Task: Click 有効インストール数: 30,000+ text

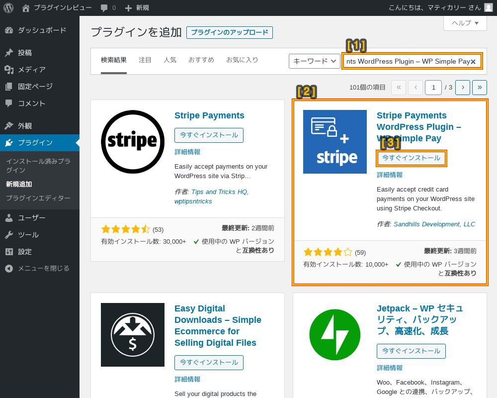Action: [143, 241]
